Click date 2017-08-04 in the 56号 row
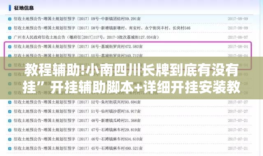Screen dimensions: 263x156 click(x=238, y=46)
